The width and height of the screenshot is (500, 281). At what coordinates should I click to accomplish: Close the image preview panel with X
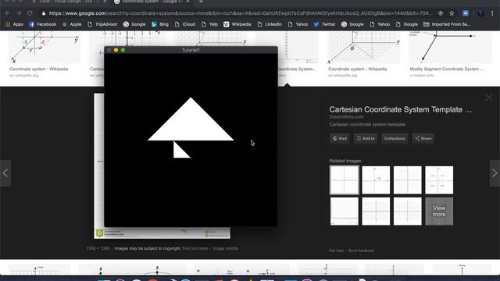pyautogui.click(x=488, y=98)
